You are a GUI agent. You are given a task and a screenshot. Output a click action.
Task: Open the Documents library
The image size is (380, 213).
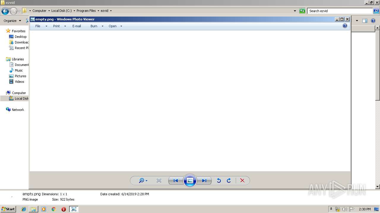[x=19, y=65]
